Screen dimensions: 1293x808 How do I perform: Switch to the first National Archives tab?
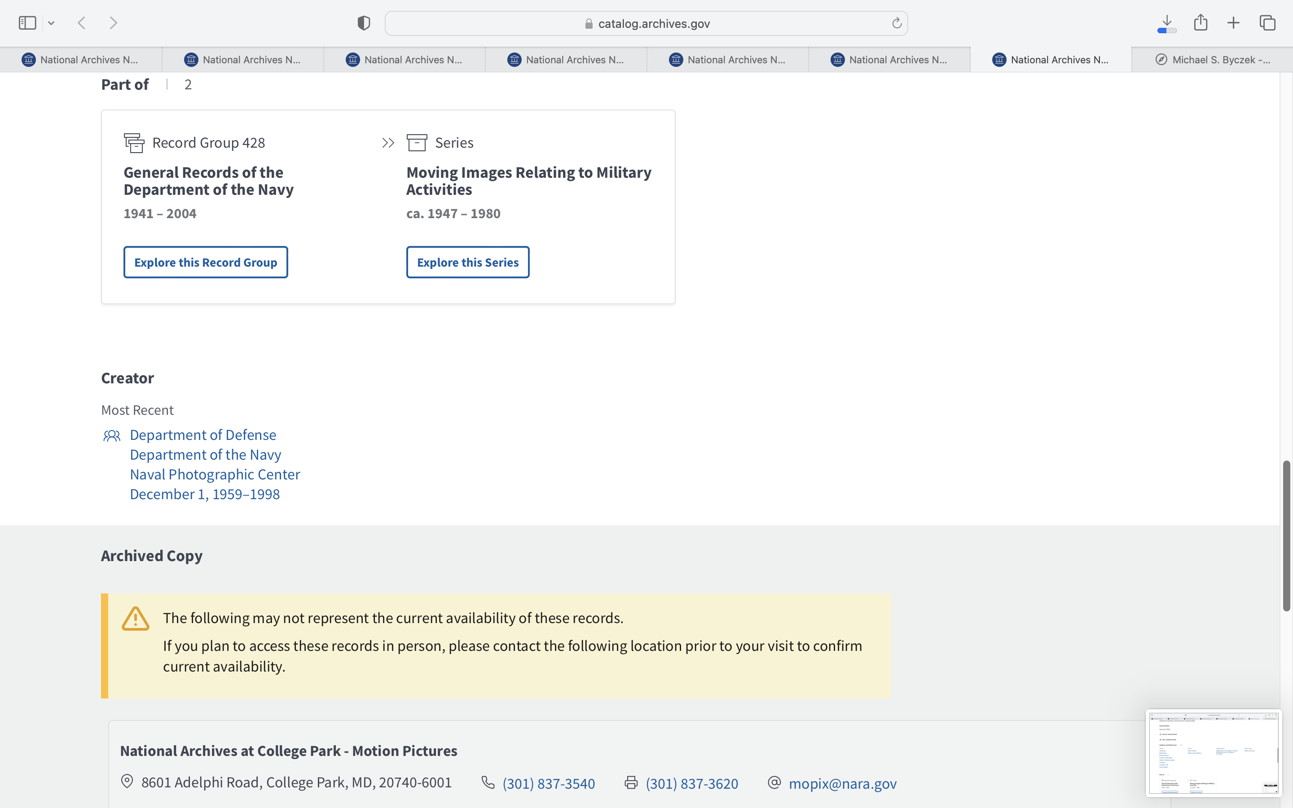81,60
